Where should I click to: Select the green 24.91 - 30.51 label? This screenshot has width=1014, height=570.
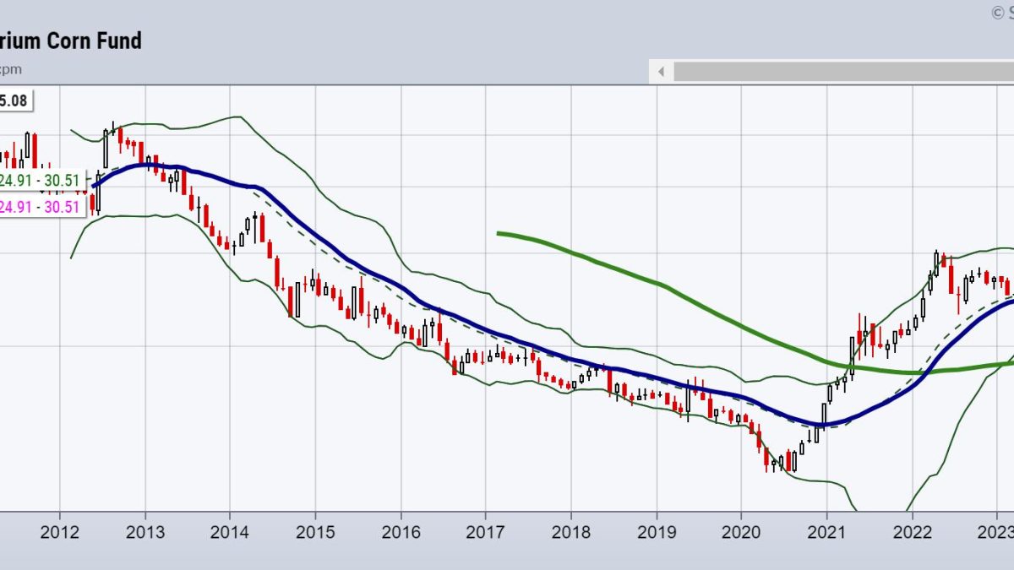(42, 180)
